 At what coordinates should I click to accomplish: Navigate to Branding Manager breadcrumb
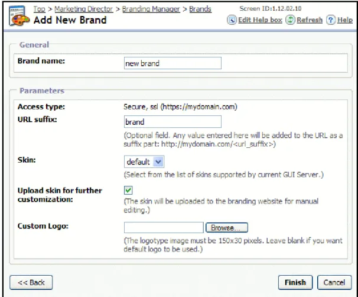tap(151, 9)
